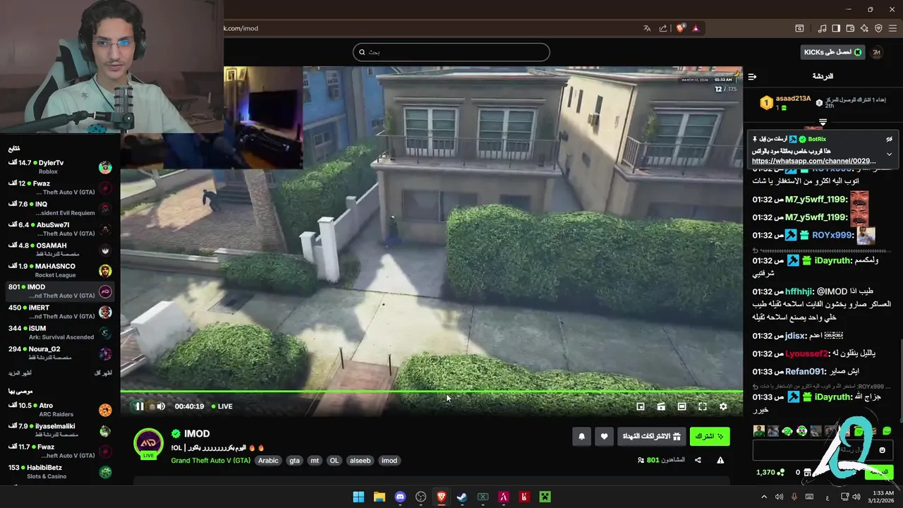903x508 pixels.
Task: Open OSAMAH channel in sidebar
Action: 60,250
